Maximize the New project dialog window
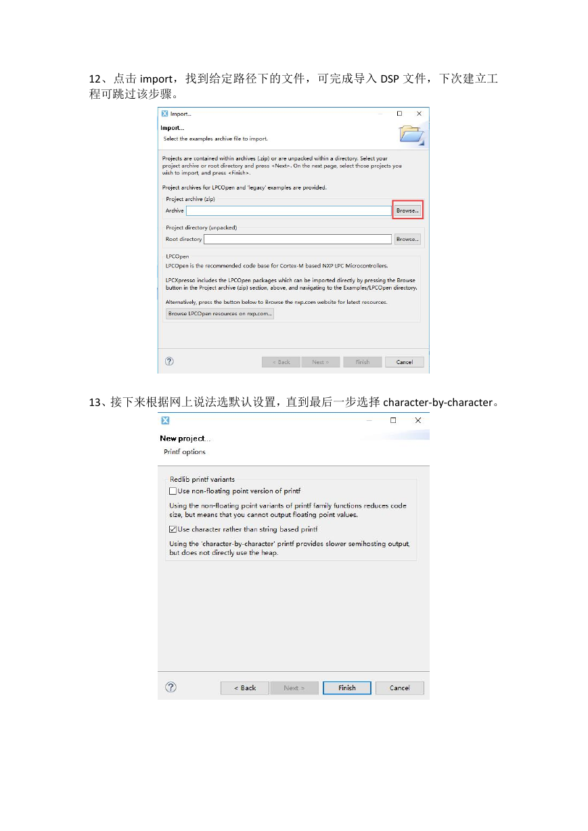Screen dimensions: 588x831 [x=393, y=420]
